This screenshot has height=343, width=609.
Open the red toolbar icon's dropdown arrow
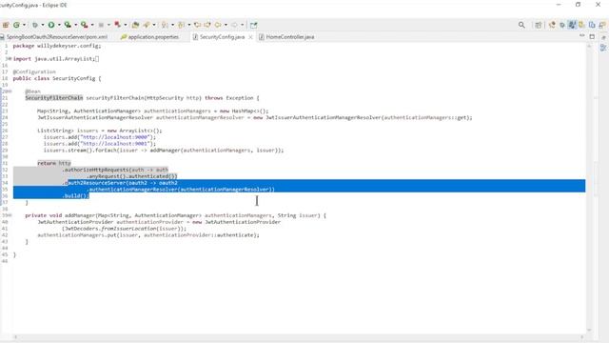click(x=125, y=25)
